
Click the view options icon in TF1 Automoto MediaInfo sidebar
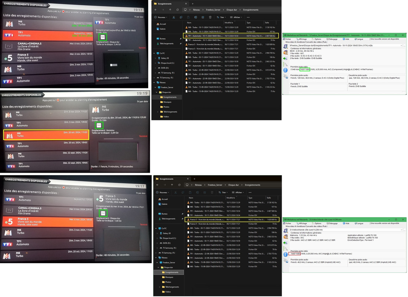point(285,64)
